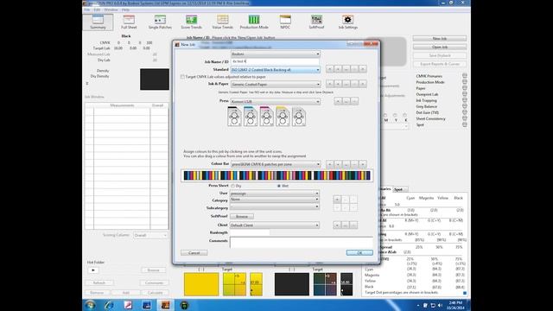This screenshot has width=553, height=311.
Task: Click status icon beside Sheet Consistency
Action: [x=465, y=118]
